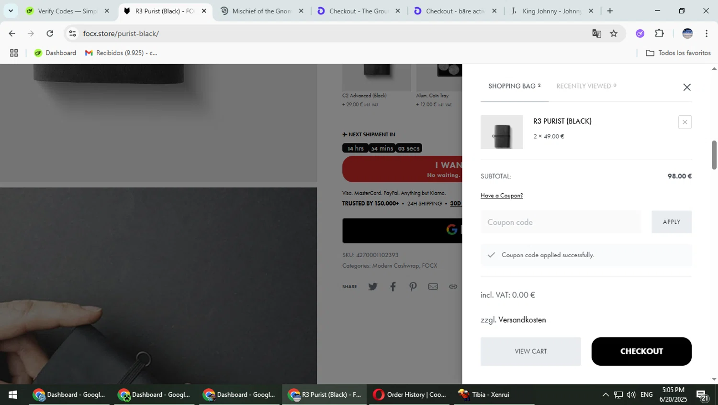Open the network icon in system tray
This screenshot has width=718, height=405.
pos(618,394)
